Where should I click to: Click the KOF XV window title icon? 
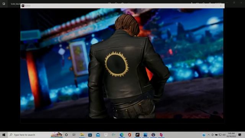(23, 6)
